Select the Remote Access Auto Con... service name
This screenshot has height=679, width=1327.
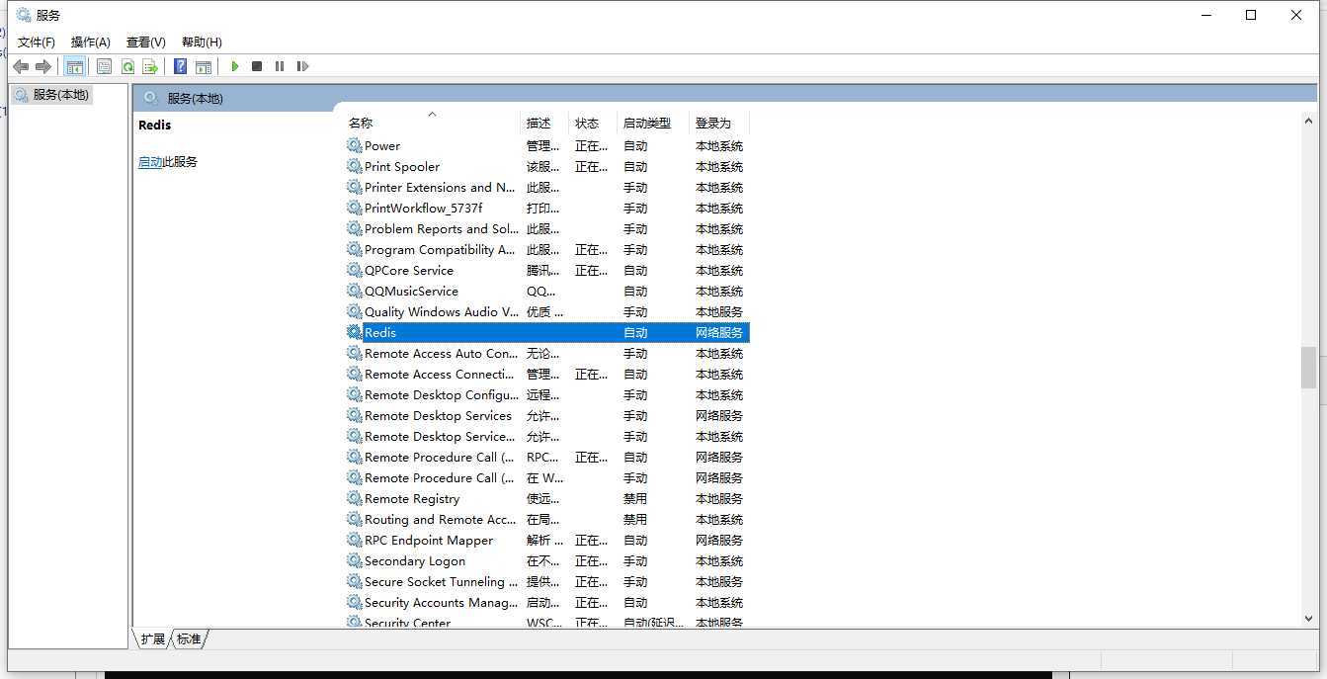click(x=441, y=353)
